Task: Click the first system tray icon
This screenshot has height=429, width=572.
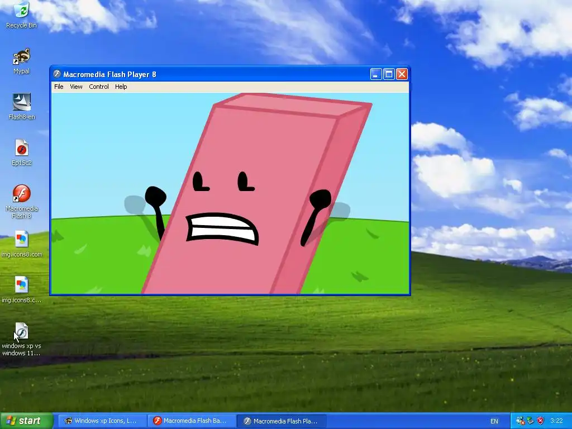Action: [x=521, y=421]
